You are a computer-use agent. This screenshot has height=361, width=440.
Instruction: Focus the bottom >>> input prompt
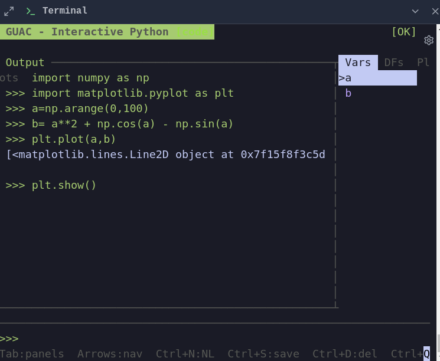pyautogui.click(x=215, y=339)
